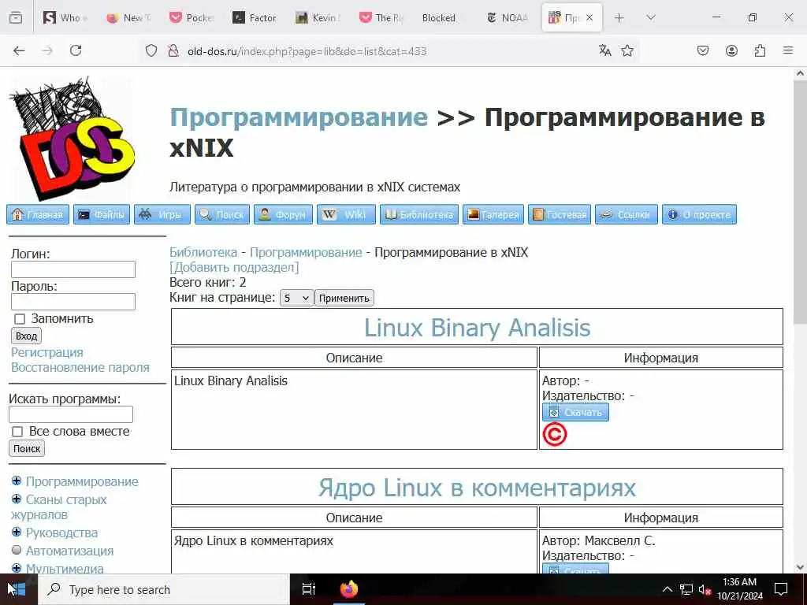Open Ссылки navigation button

pos(627,214)
